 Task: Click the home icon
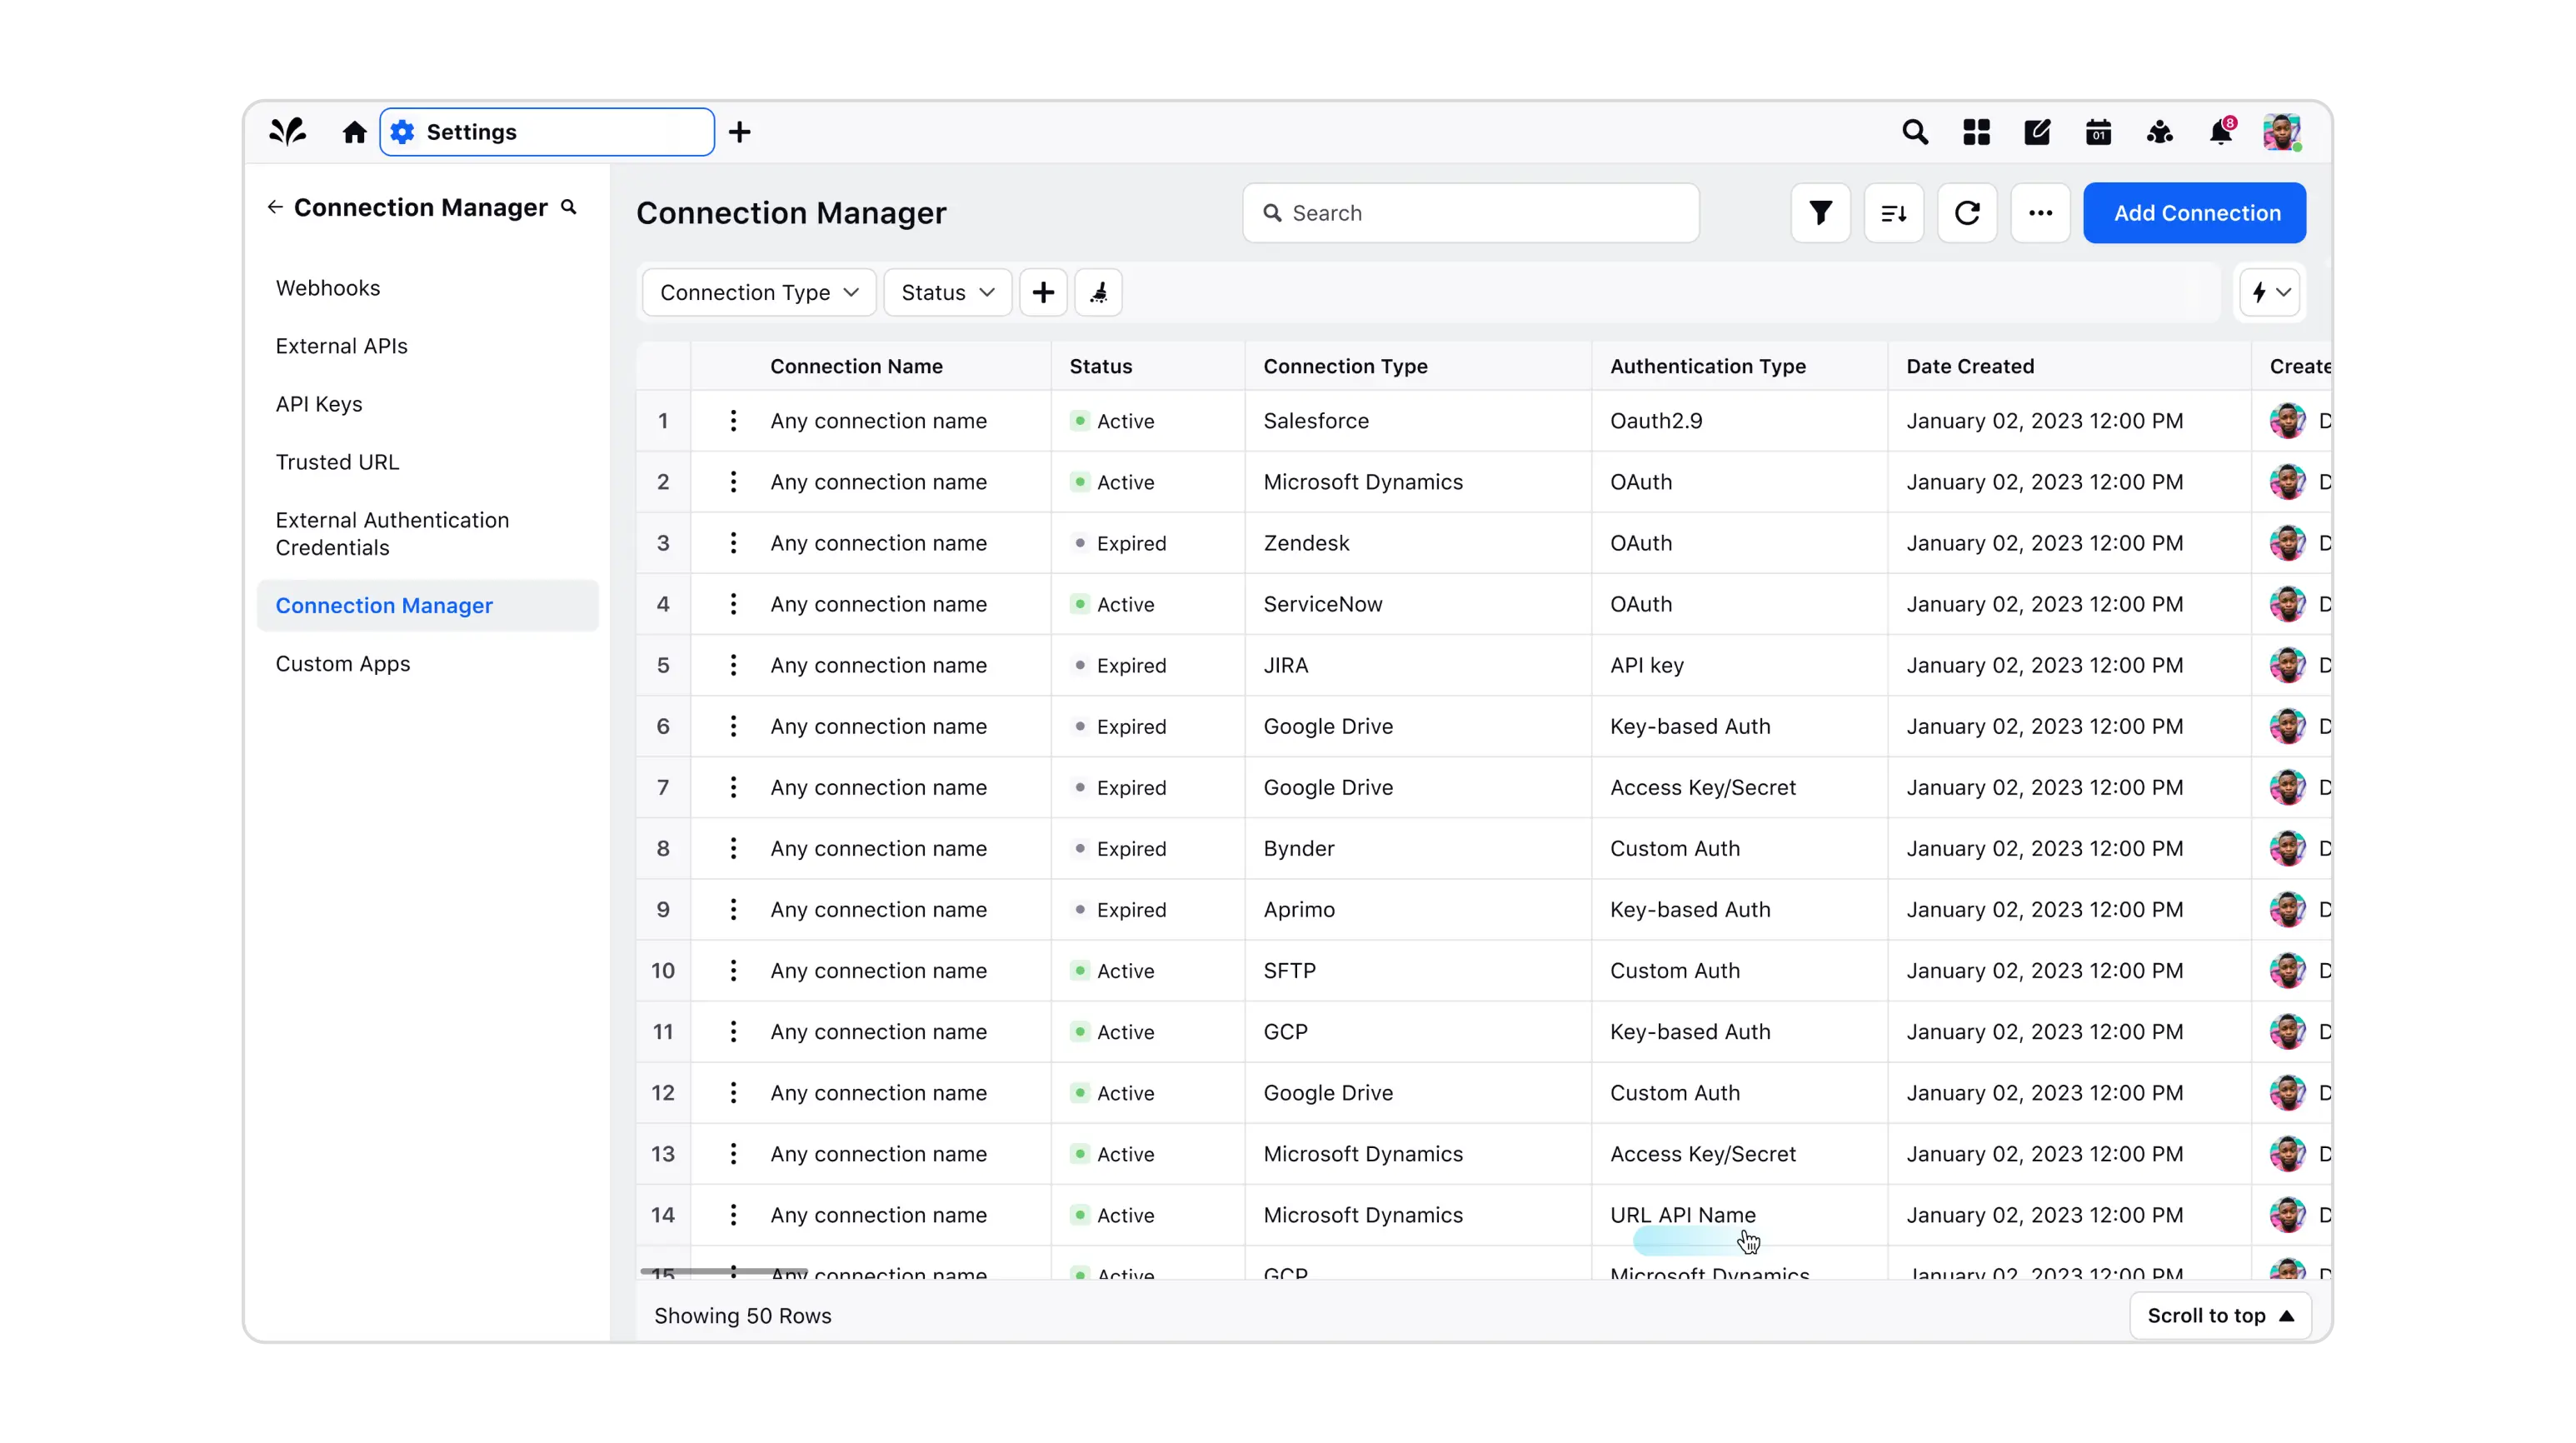354,132
